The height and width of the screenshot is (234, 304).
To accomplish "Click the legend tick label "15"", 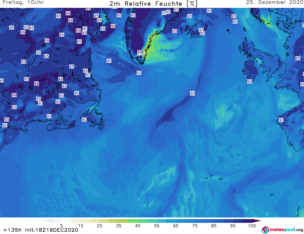I will (80, 226).
